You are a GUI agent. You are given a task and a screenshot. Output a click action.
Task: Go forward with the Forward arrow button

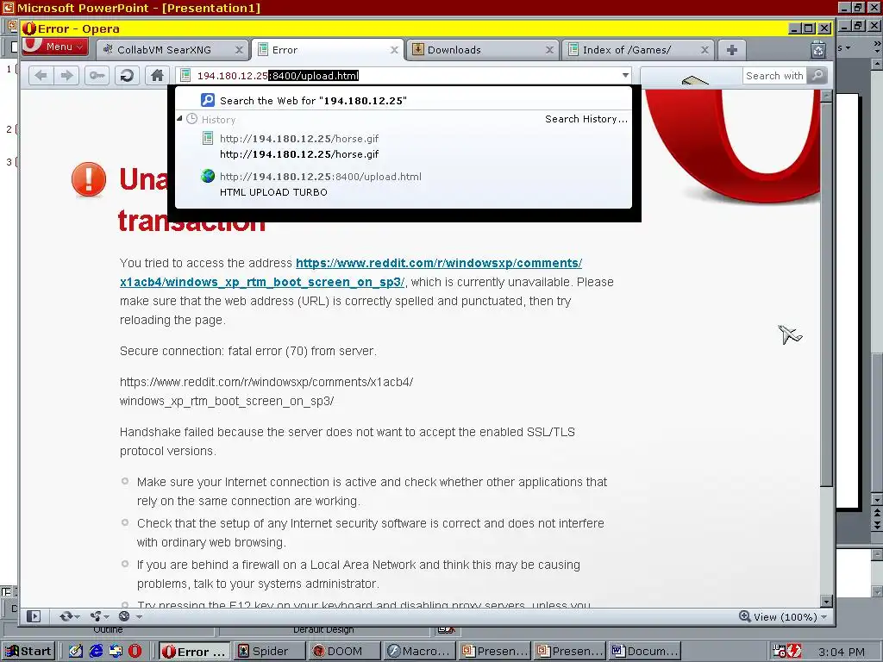(67, 76)
